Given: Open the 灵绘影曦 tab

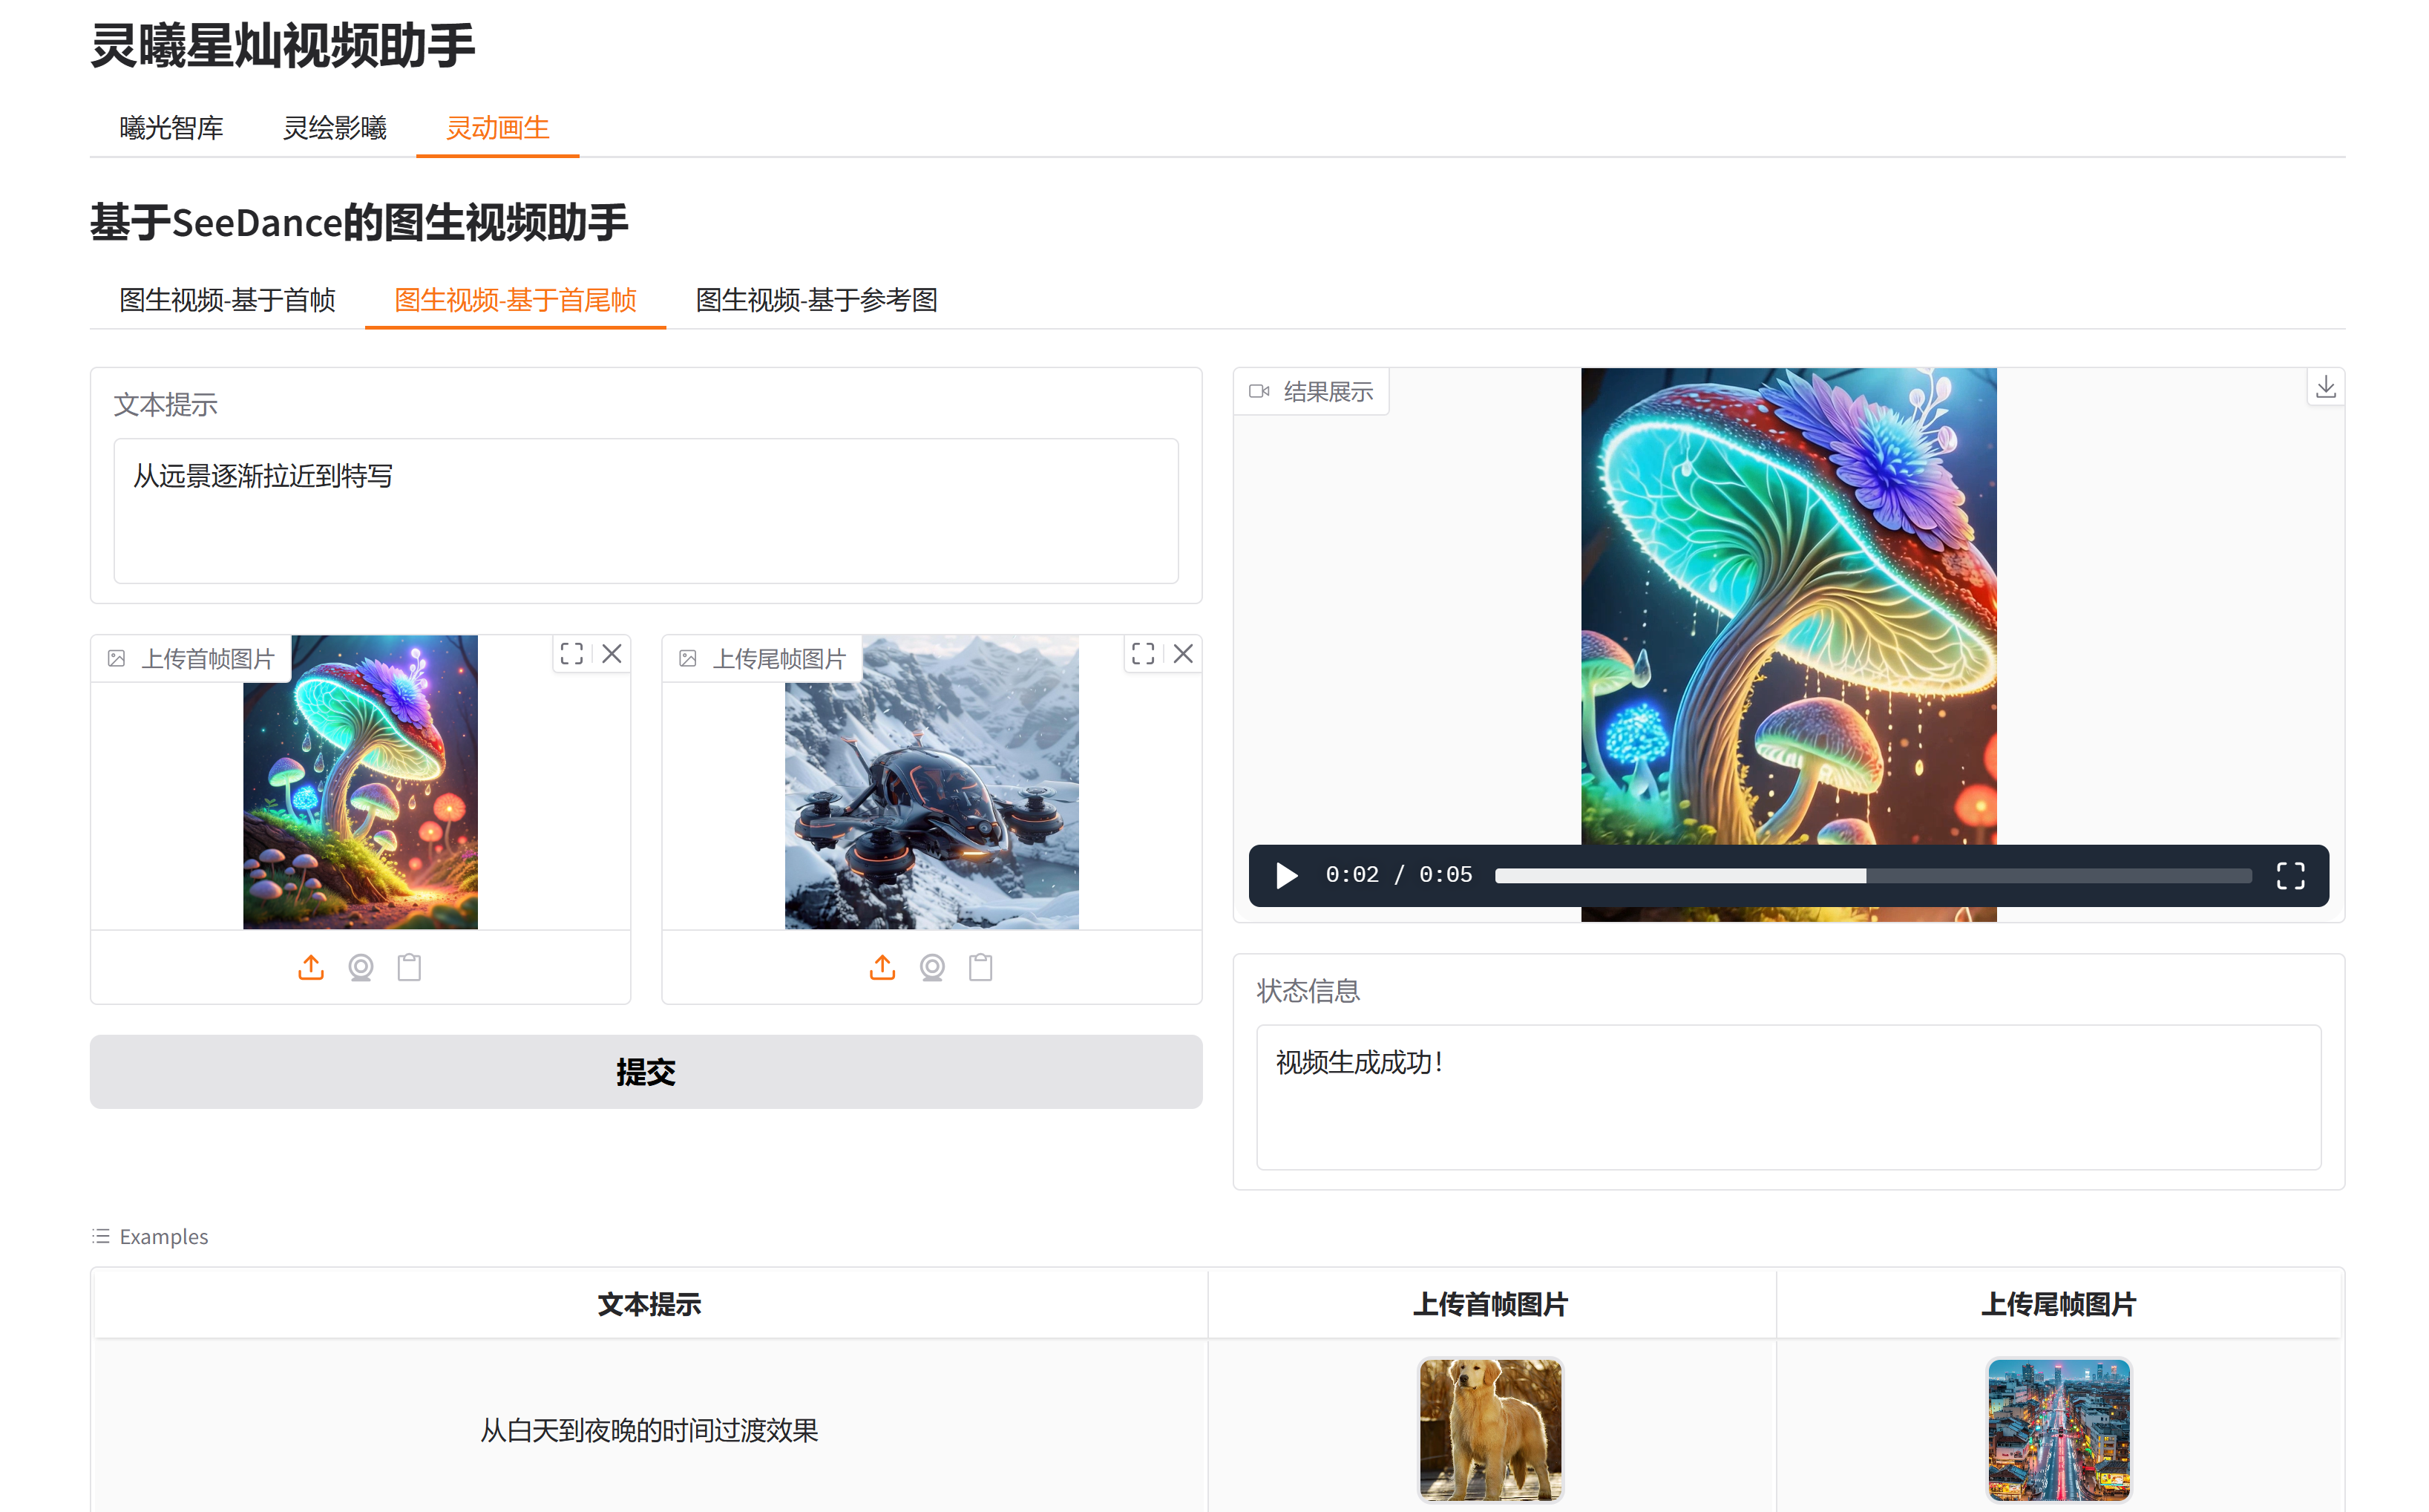Looking at the screenshot, I should pyautogui.click(x=334, y=128).
